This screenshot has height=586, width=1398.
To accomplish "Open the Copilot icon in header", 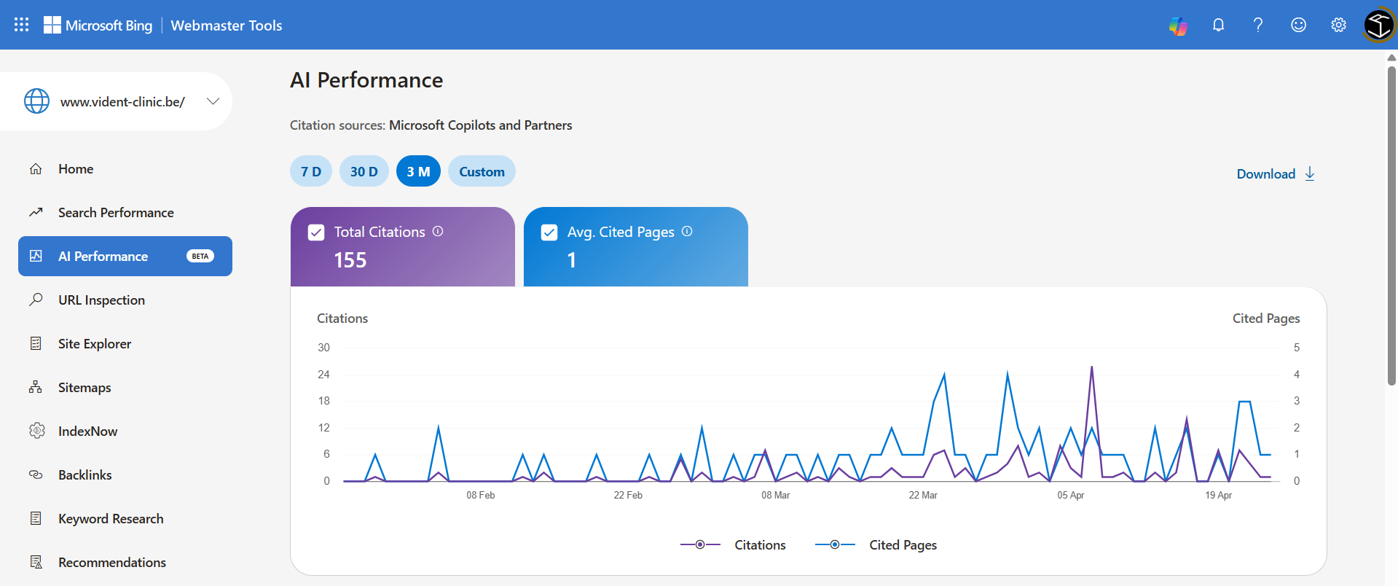I will pyautogui.click(x=1178, y=26).
